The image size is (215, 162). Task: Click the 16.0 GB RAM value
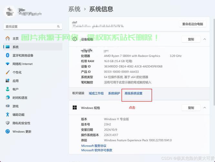[x=118, y=61]
